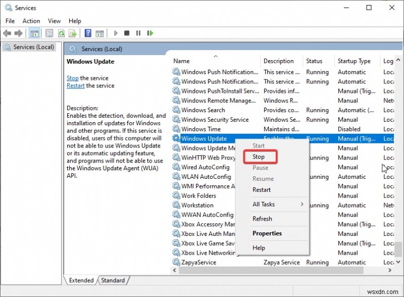
Task: Click the horizontal scrollbar left arrow
Action: 175,270
